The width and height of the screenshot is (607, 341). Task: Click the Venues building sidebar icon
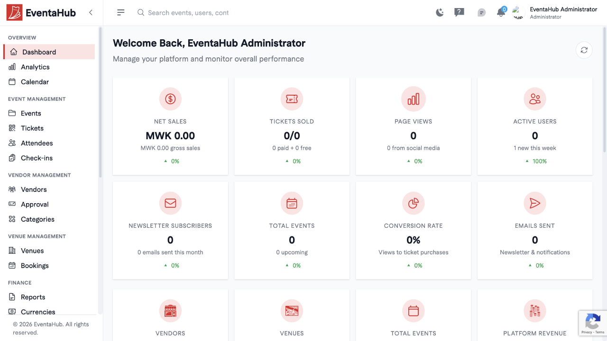click(x=12, y=251)
